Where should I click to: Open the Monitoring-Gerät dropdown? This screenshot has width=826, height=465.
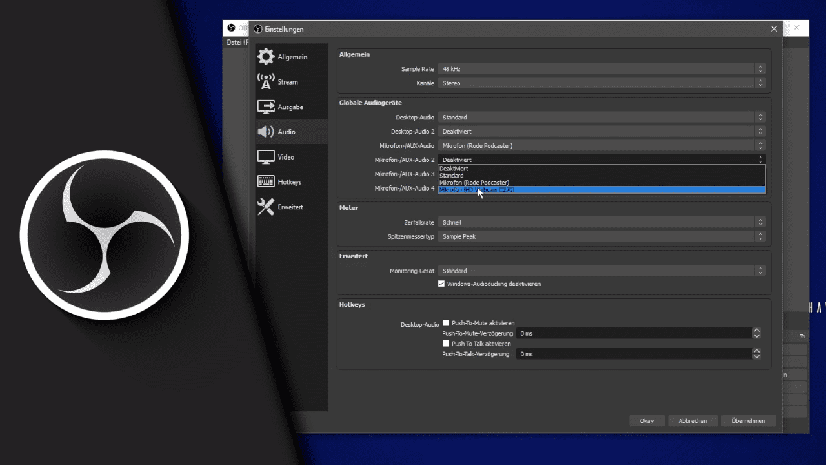coord(601,271)
